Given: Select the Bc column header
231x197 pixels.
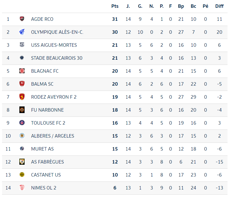Looking at the screenshot, I should coord(193,6).
